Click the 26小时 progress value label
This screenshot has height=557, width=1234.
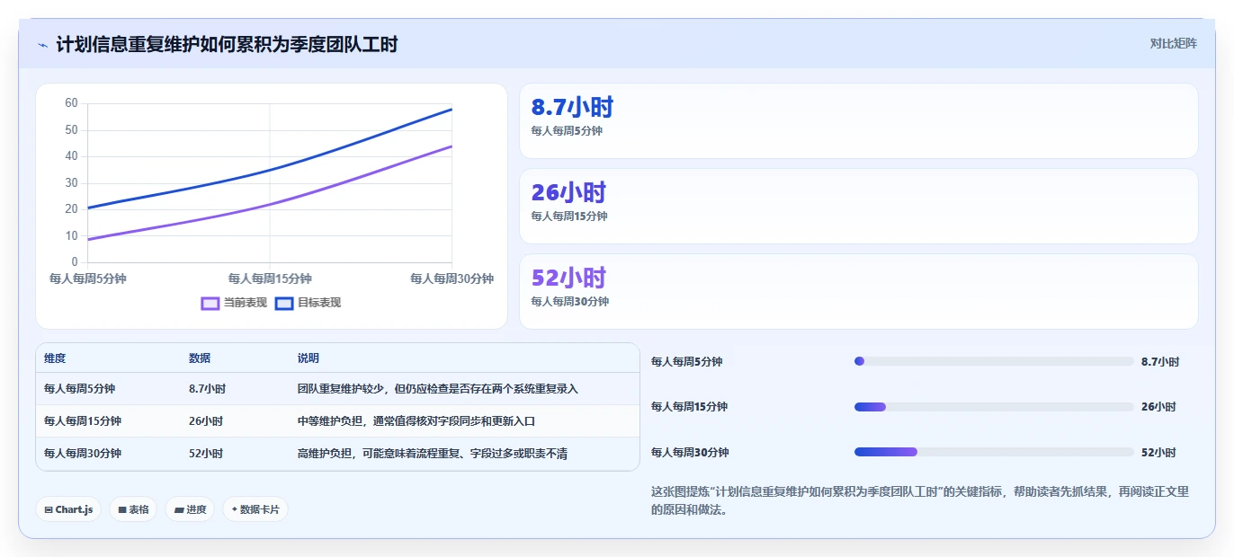coord(1158,407)
